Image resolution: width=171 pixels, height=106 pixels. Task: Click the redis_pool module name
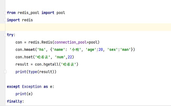[x=28, y=13]
